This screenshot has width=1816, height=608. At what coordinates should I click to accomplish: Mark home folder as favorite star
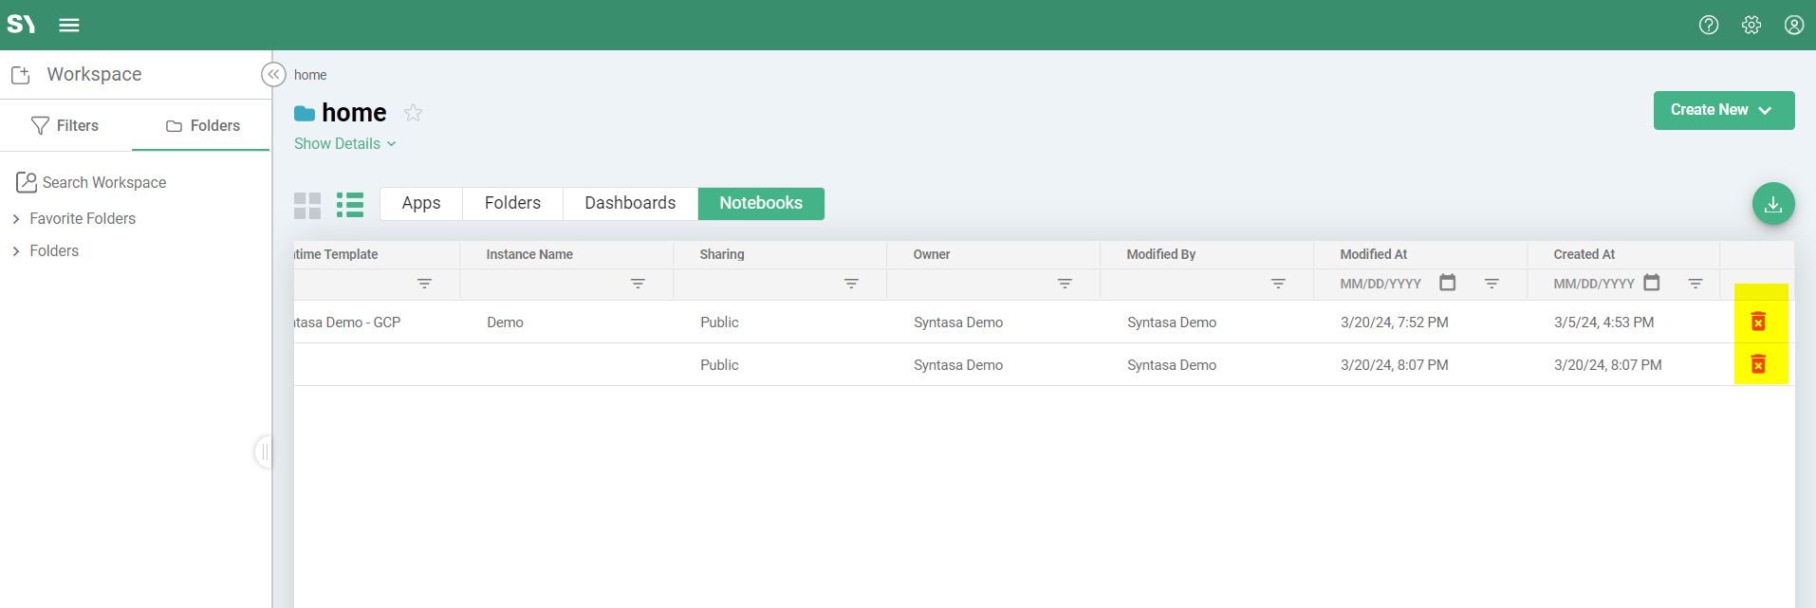pos(413,113)
